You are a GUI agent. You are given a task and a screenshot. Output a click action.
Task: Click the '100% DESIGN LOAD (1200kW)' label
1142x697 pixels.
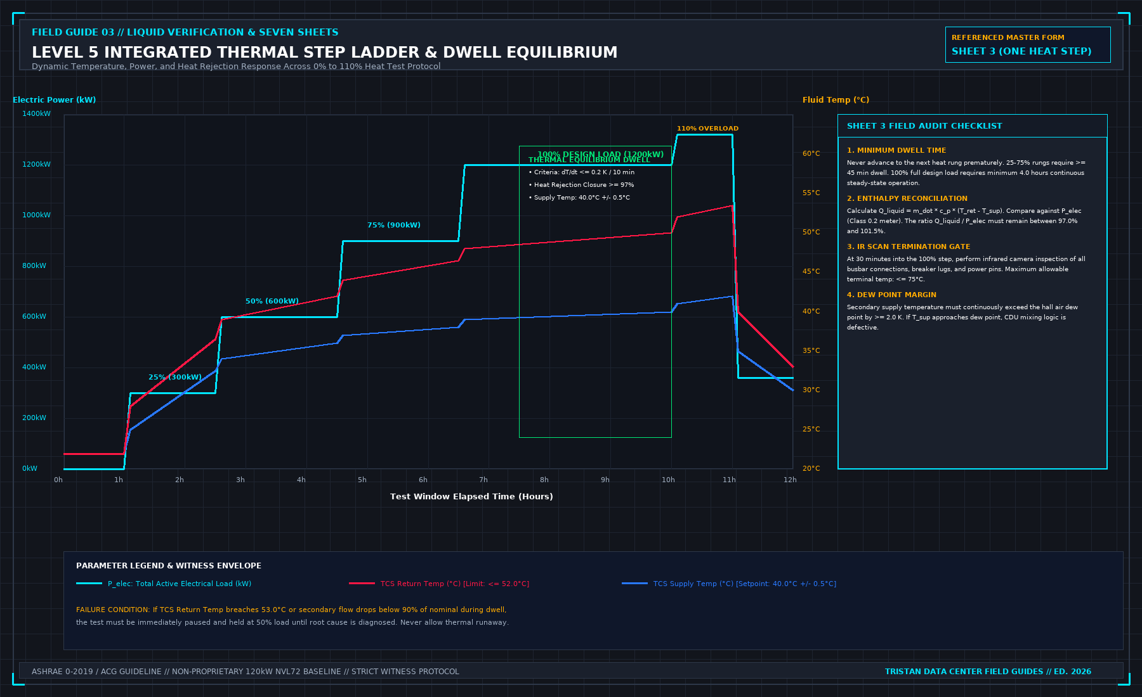(x=601, y=154)
